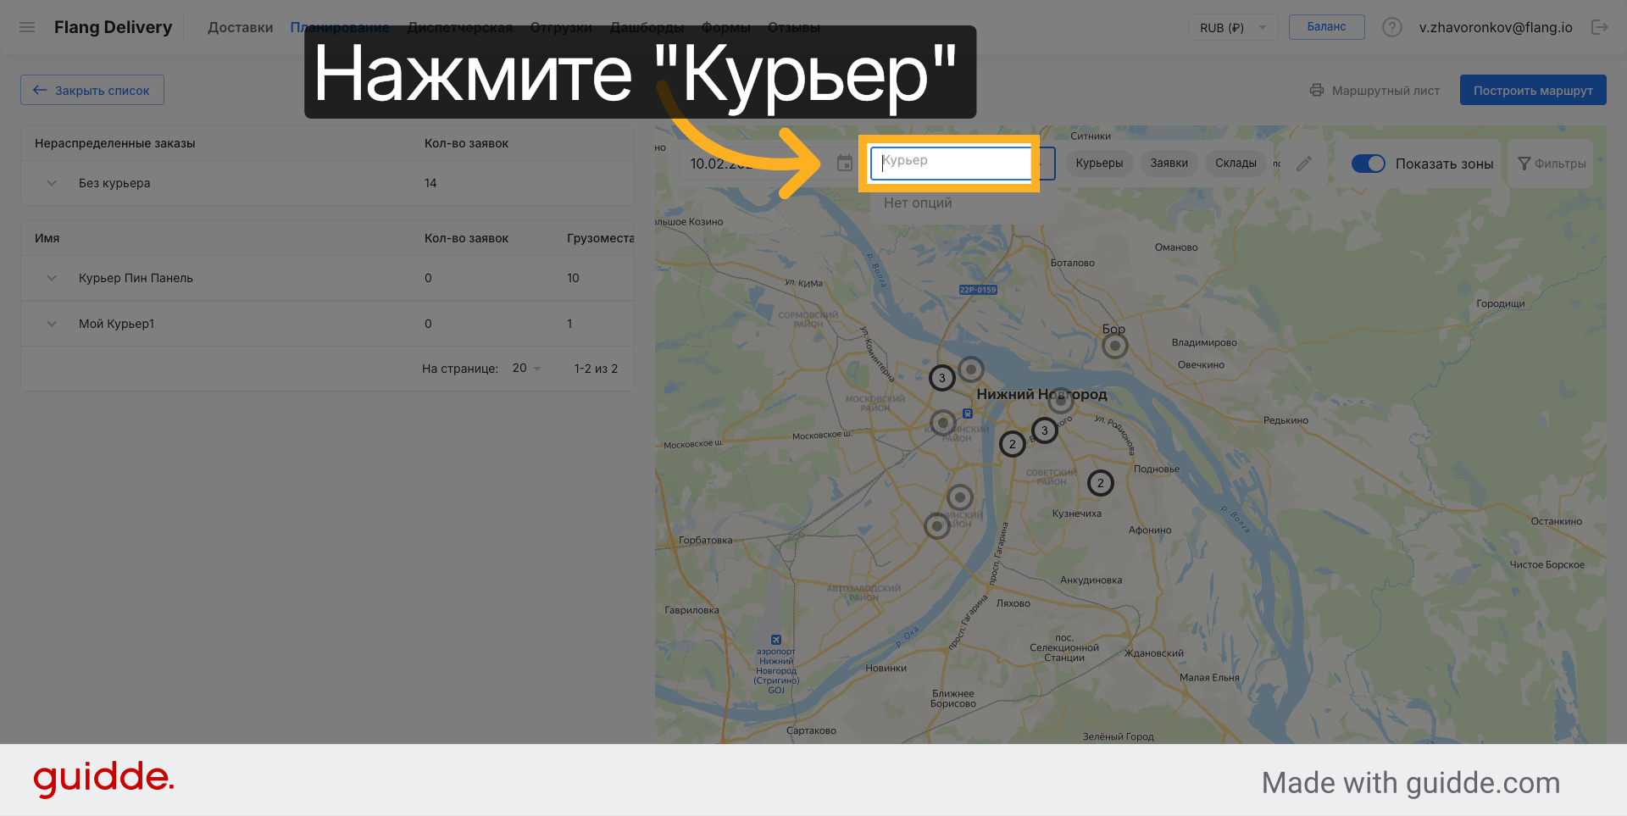Screen dimensions: 1627x816
Task: Open the hamburger navigation menu
Action: tap(27, 26)
